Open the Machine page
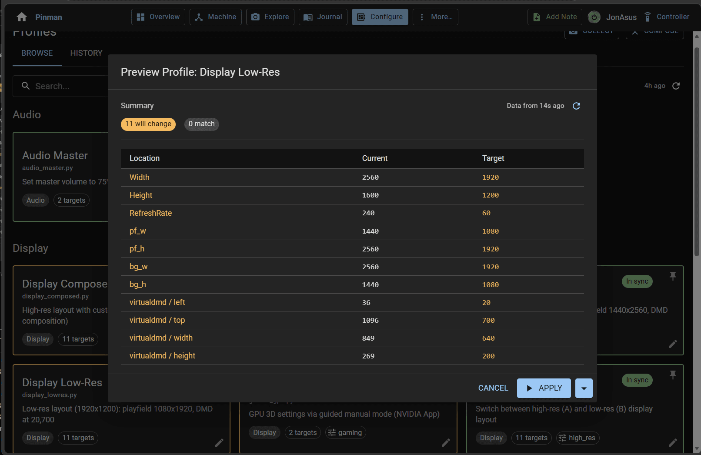This screenshot has height=455, width=701. point(216,17)
